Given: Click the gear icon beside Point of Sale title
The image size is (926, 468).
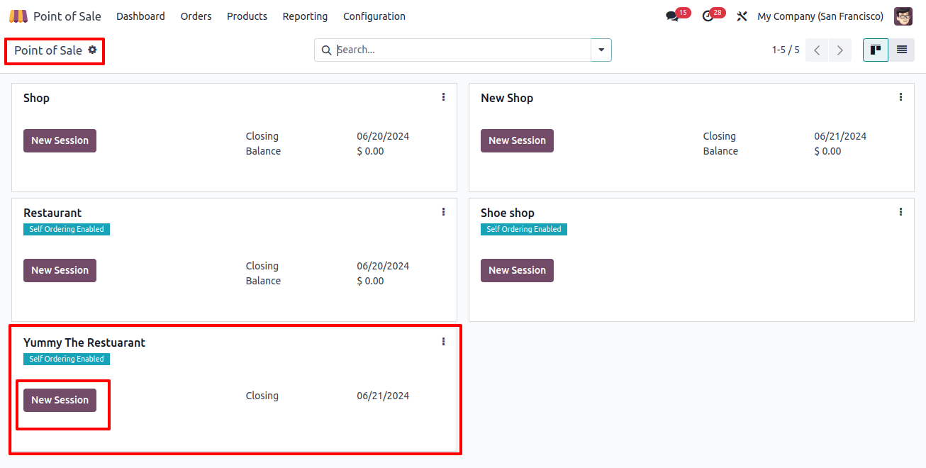Looking at the screenshot, I should (92, 50).
